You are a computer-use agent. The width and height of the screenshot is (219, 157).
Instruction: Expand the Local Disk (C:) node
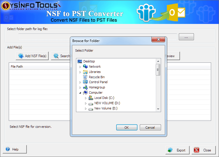(86, 98)
